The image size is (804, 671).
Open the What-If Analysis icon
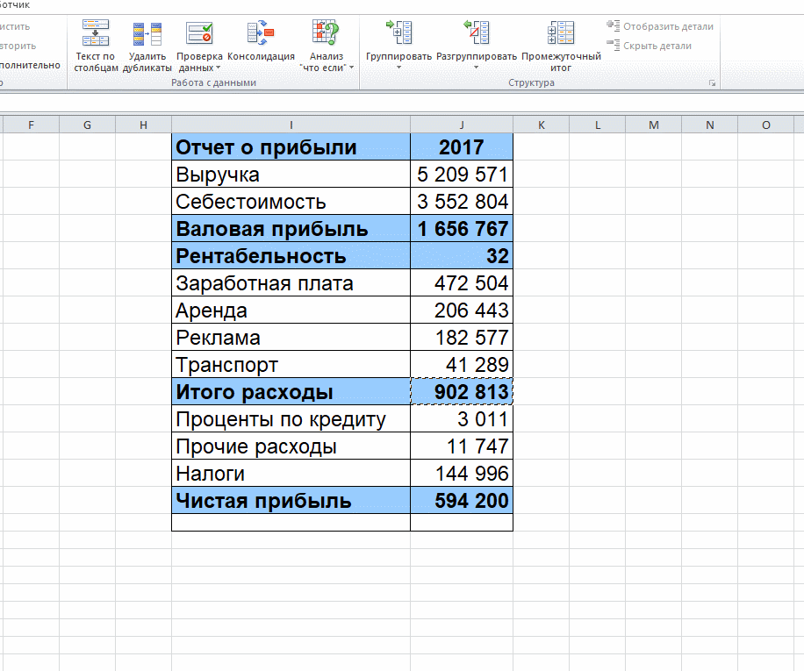[327, 32]
